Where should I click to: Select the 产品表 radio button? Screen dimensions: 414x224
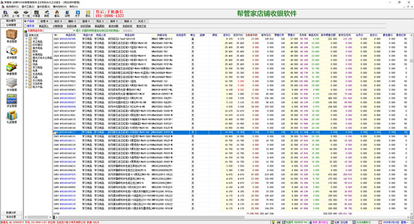coord(25,21)
